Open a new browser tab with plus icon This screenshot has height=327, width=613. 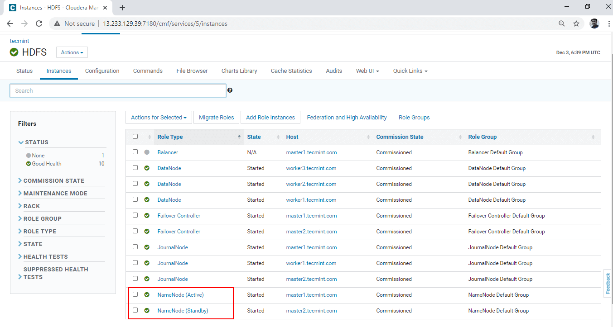pos(122,8)
